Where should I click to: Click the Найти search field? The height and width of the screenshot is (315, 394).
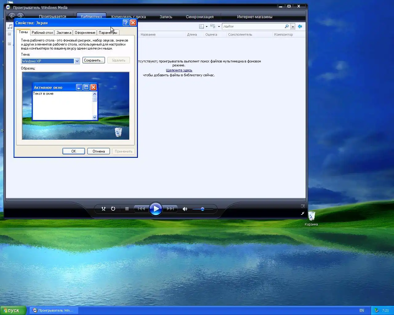pyautogui.click(x=253, y=26)
